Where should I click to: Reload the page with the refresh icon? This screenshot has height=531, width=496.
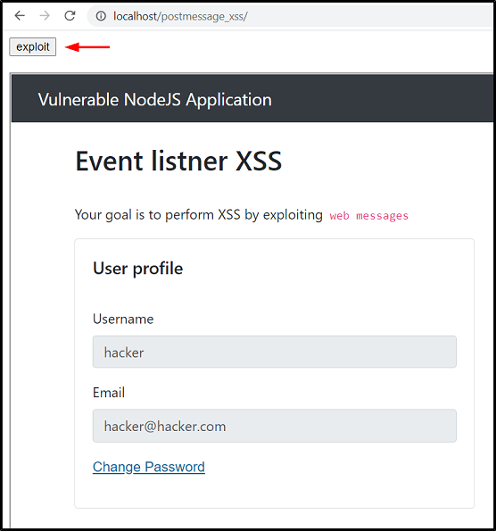[70, 15]
